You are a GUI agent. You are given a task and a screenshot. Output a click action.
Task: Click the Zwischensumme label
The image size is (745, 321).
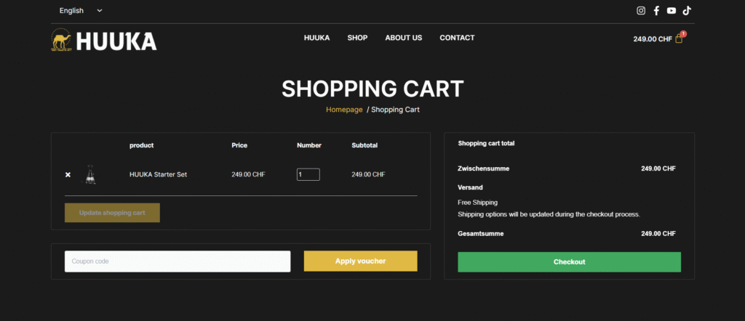484,168
